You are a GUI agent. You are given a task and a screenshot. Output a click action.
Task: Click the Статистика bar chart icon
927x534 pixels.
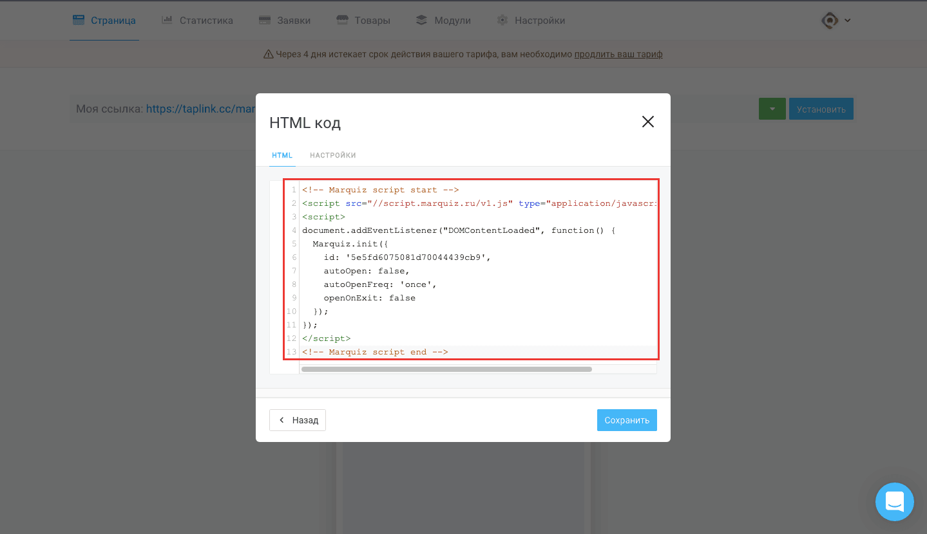[167, 20]
